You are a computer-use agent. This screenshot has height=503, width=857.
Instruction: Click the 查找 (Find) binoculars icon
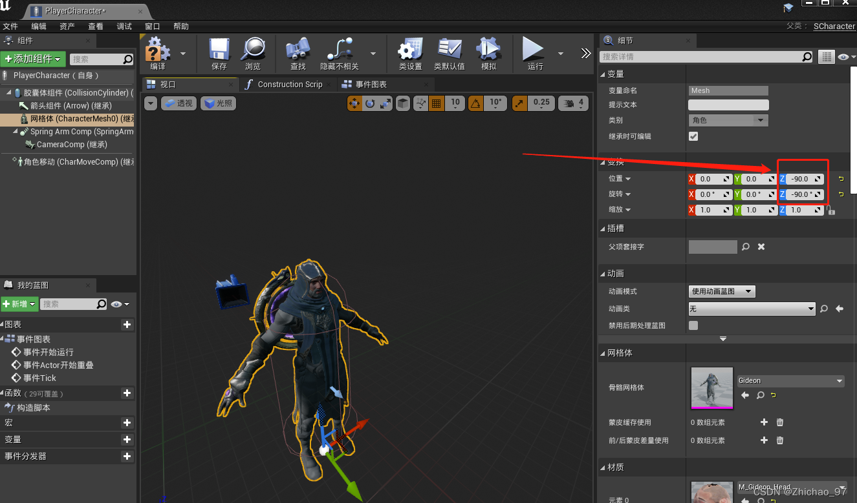coord(298,50)
